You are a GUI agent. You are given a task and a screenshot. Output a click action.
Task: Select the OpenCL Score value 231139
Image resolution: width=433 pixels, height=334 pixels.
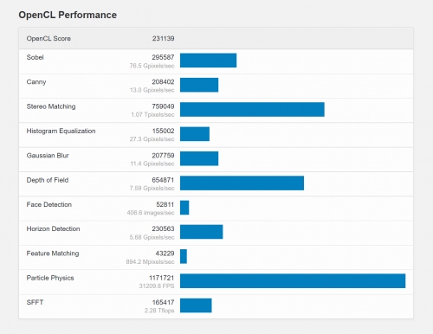163,38
